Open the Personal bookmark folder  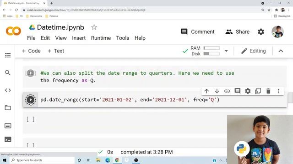point(52,16)
